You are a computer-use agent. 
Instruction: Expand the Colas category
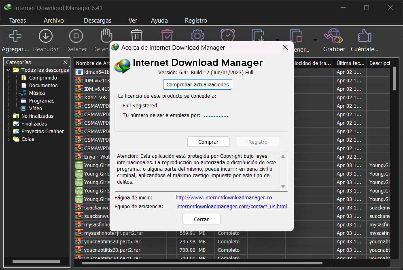click(8, 139)
